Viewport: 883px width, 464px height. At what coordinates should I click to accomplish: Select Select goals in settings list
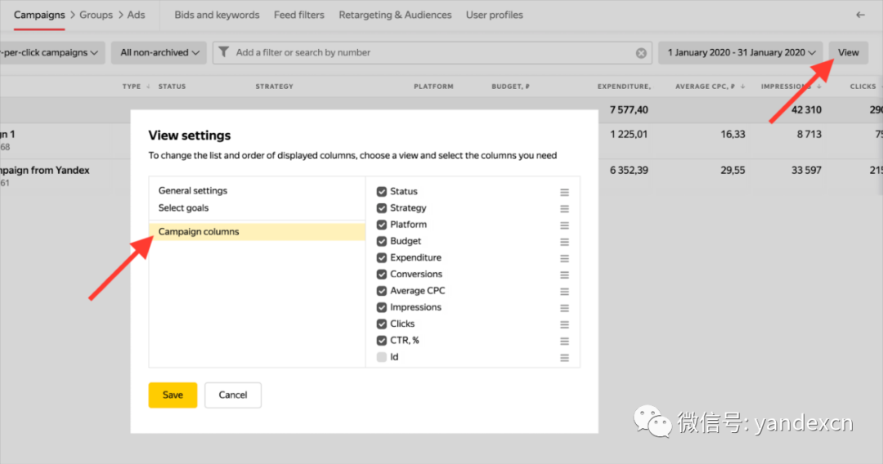coord(184,208)
